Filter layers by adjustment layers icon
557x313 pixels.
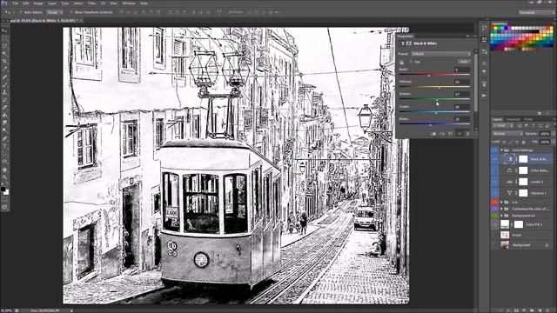point(527,125)
